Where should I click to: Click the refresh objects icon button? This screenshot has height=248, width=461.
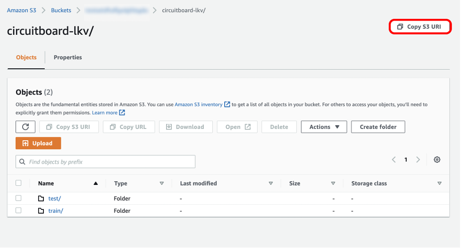point(25,127)
